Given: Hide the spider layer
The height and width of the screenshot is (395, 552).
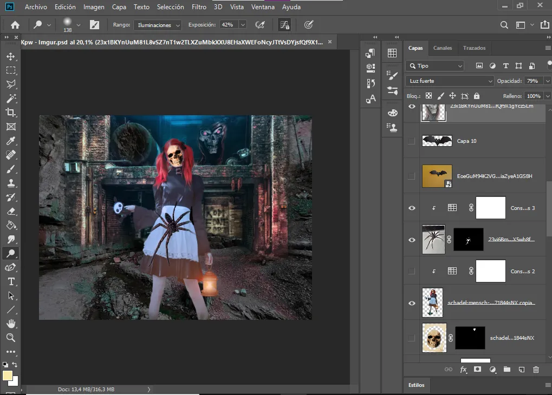Looking at the screenshot, I should tap(412, 240).
